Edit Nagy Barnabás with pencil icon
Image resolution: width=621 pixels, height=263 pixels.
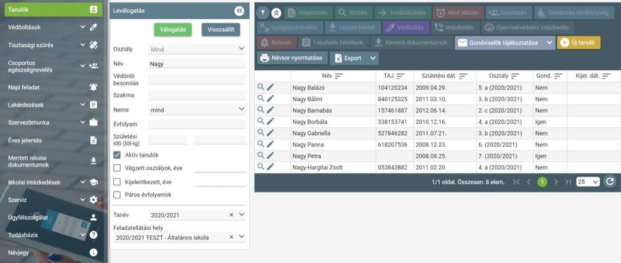(x=270, y=110)
